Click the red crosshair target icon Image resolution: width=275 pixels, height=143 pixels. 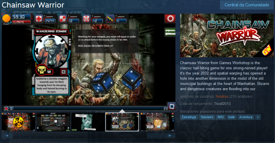[86, 19]
